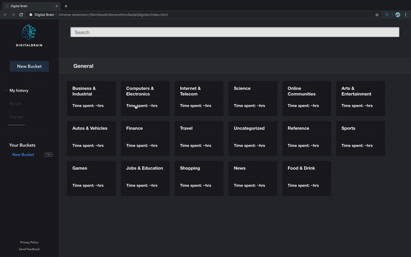Open the Jobs & Education category card
This screenshot has width=411, height=257.
[145, 178]
